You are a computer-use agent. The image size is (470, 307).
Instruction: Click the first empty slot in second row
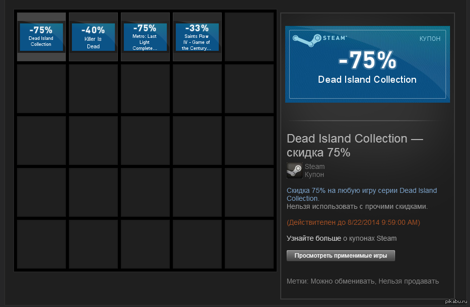(x=41, y=89)
